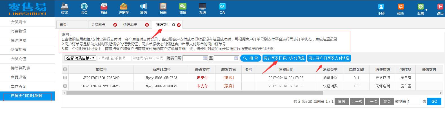Open 会员刷卡 in the sidebar

pyautogui.click(x=27, y=22)
